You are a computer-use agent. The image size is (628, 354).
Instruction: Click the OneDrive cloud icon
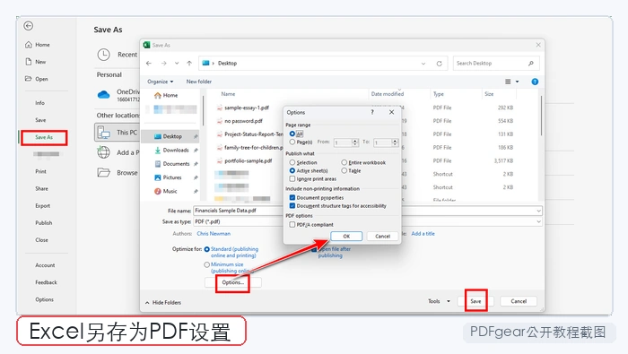[104, 95]
